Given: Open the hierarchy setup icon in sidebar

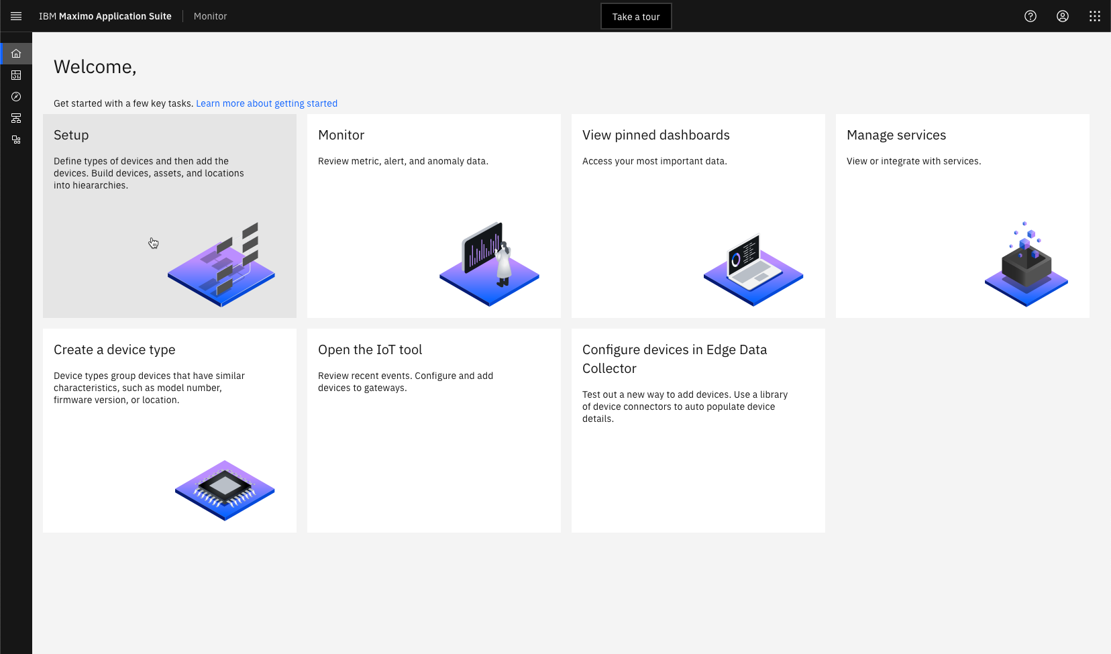Looking at the screenshot, I should [x=16, y=118].
